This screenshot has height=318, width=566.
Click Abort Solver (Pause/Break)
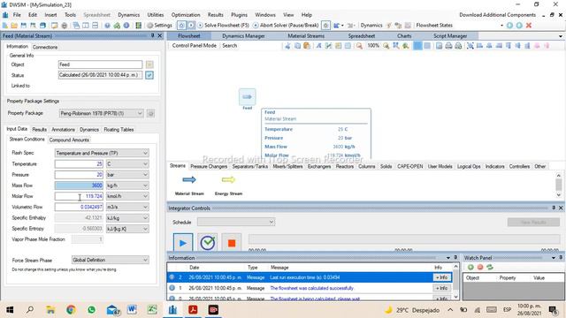[x=286, y=26]
